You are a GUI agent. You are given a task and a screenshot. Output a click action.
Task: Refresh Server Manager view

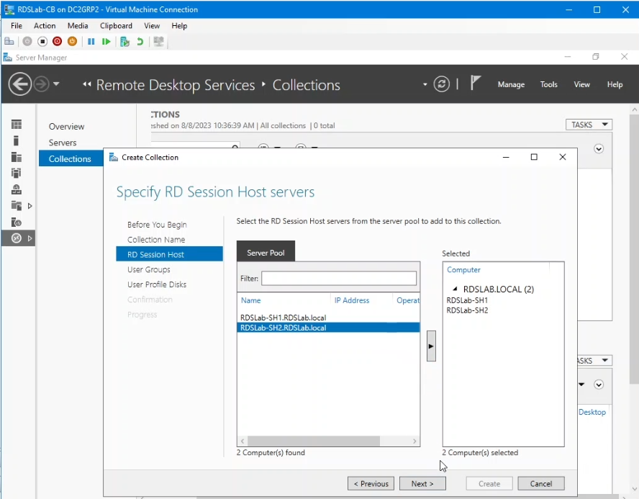pos(441,84)
